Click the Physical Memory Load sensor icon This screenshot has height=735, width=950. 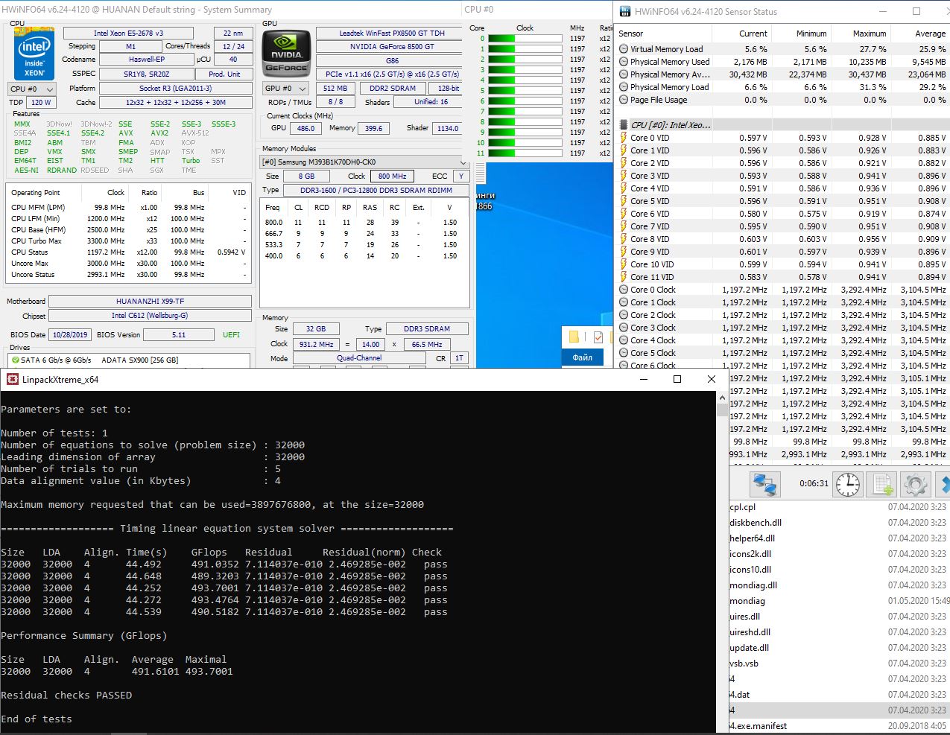624,87
